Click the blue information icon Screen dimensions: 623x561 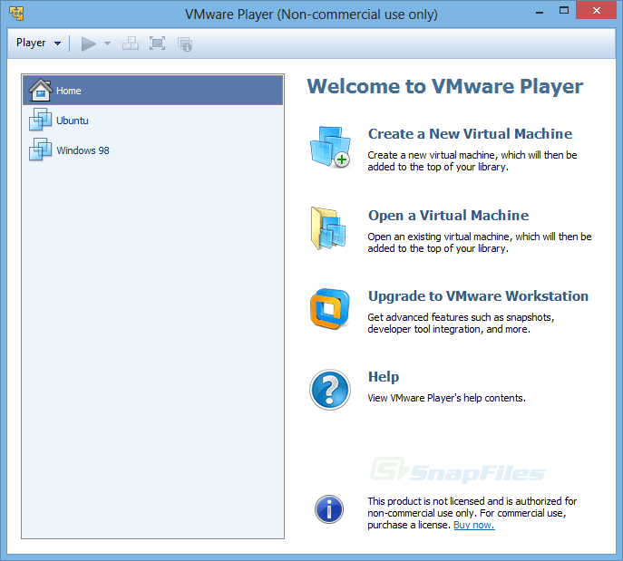329,509
